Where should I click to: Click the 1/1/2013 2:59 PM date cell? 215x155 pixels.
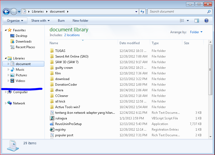tap(132, 118)
